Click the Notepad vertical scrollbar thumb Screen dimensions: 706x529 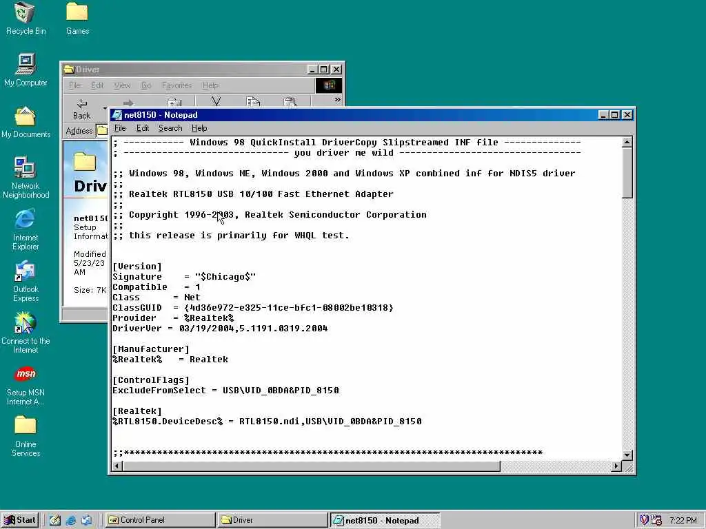coord(627,172)
